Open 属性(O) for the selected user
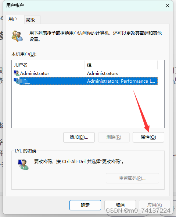This screenshot has height=217, width=176. (x=148, y=137)
